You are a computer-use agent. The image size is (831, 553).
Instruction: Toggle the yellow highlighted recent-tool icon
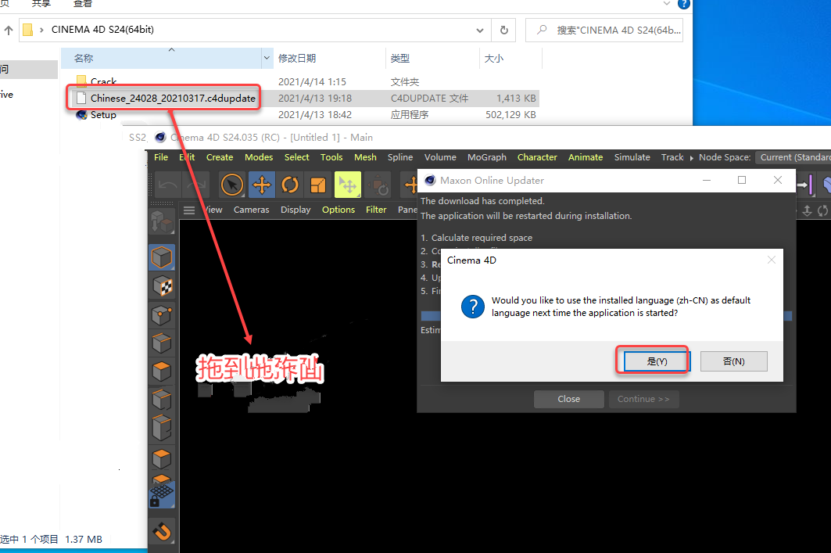pyautogui.click(x=348, y=185)
